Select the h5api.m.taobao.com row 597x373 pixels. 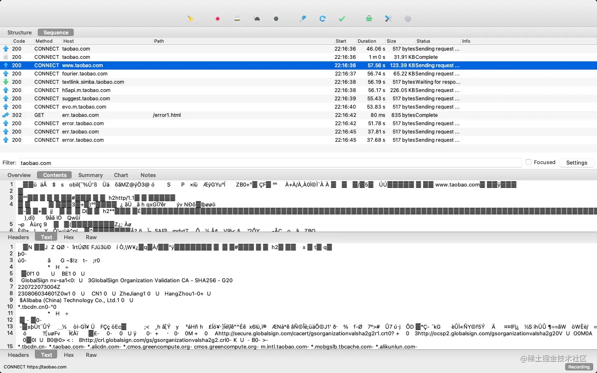coord(298,90)
